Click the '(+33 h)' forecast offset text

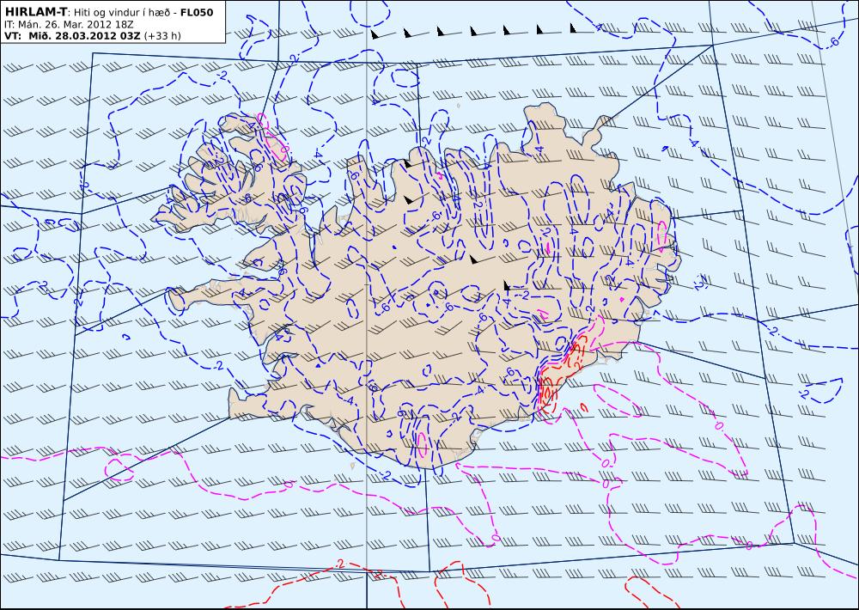click(x=162, y=36)
